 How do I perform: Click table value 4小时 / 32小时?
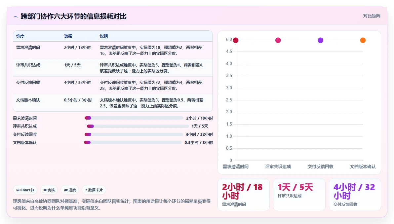77,83
